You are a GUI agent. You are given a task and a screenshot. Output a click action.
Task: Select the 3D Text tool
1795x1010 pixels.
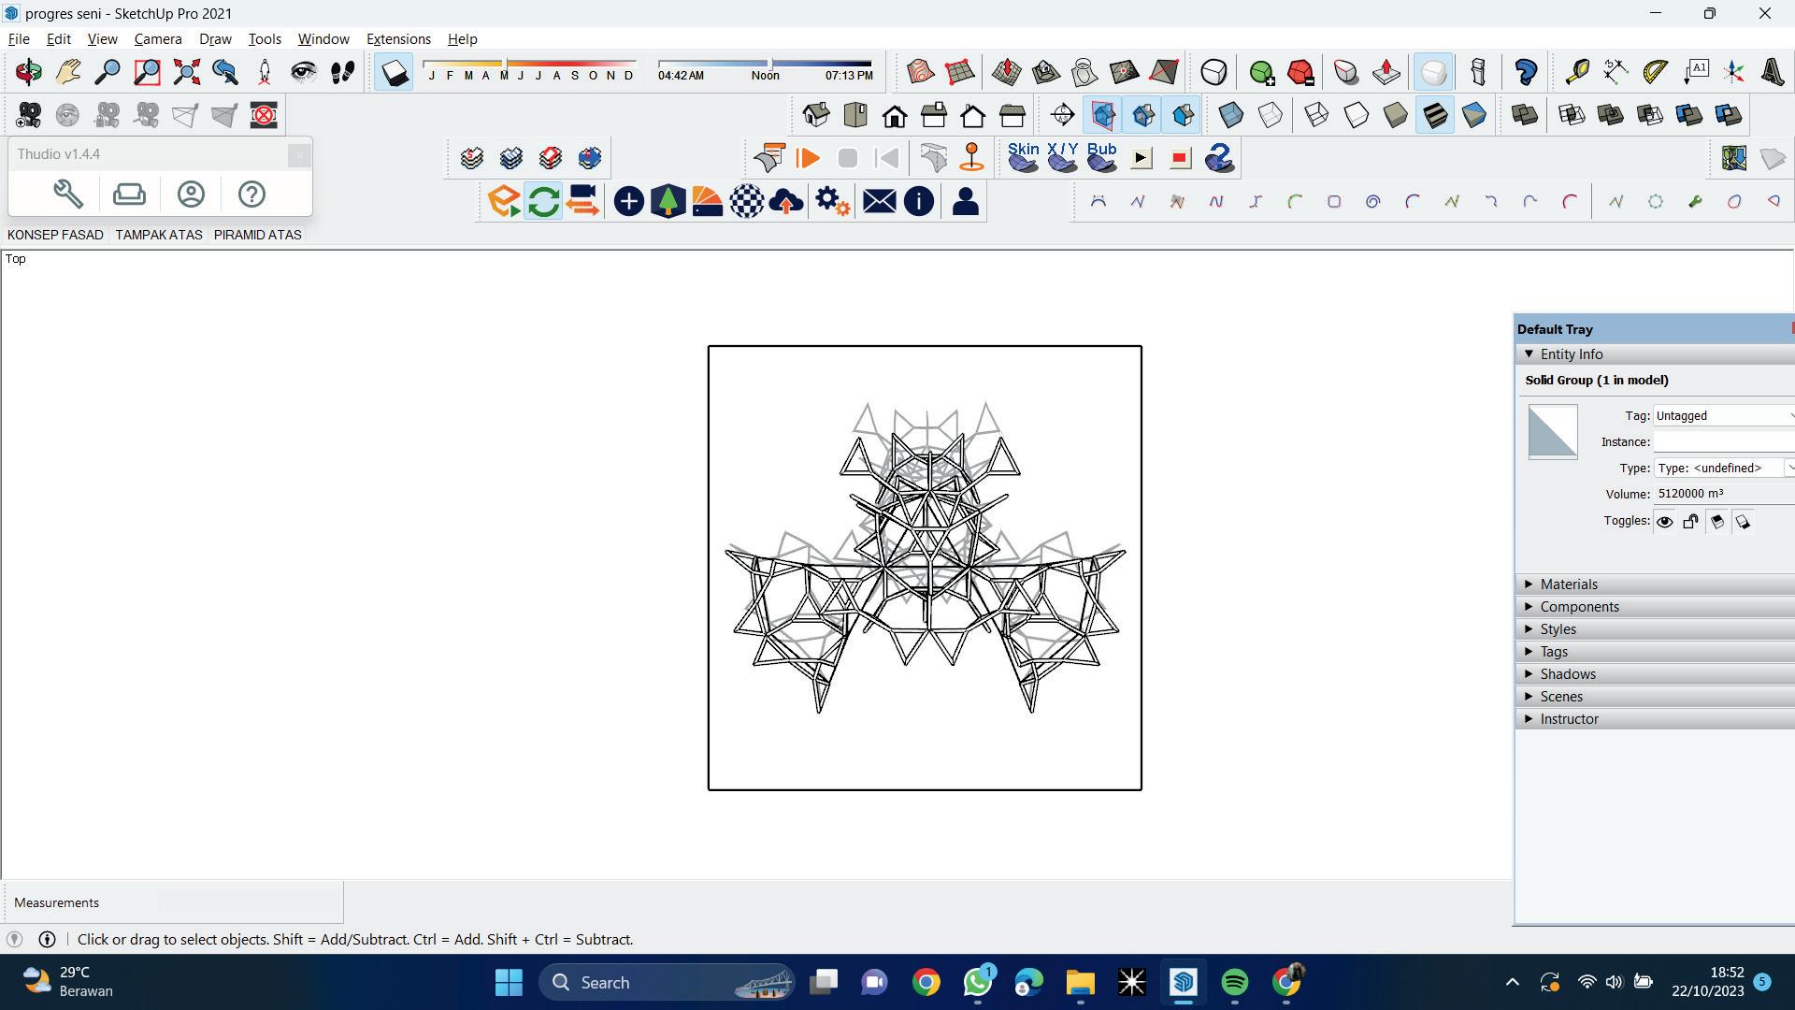pyautogui.click(x=1773, y=72)
